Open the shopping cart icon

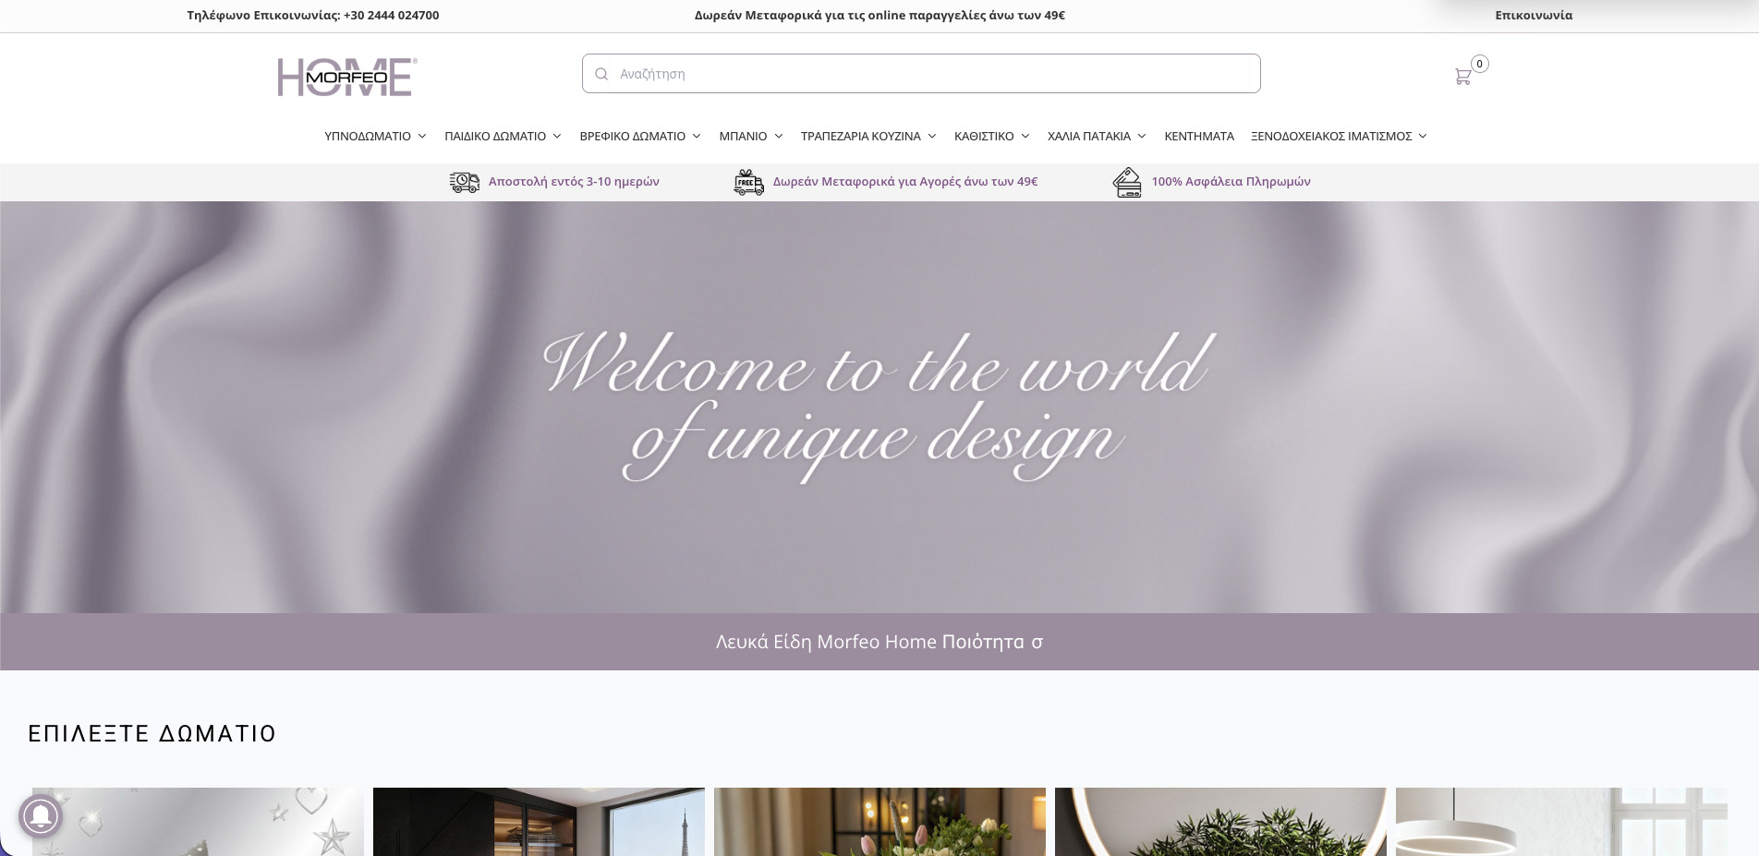point(1462,77)
